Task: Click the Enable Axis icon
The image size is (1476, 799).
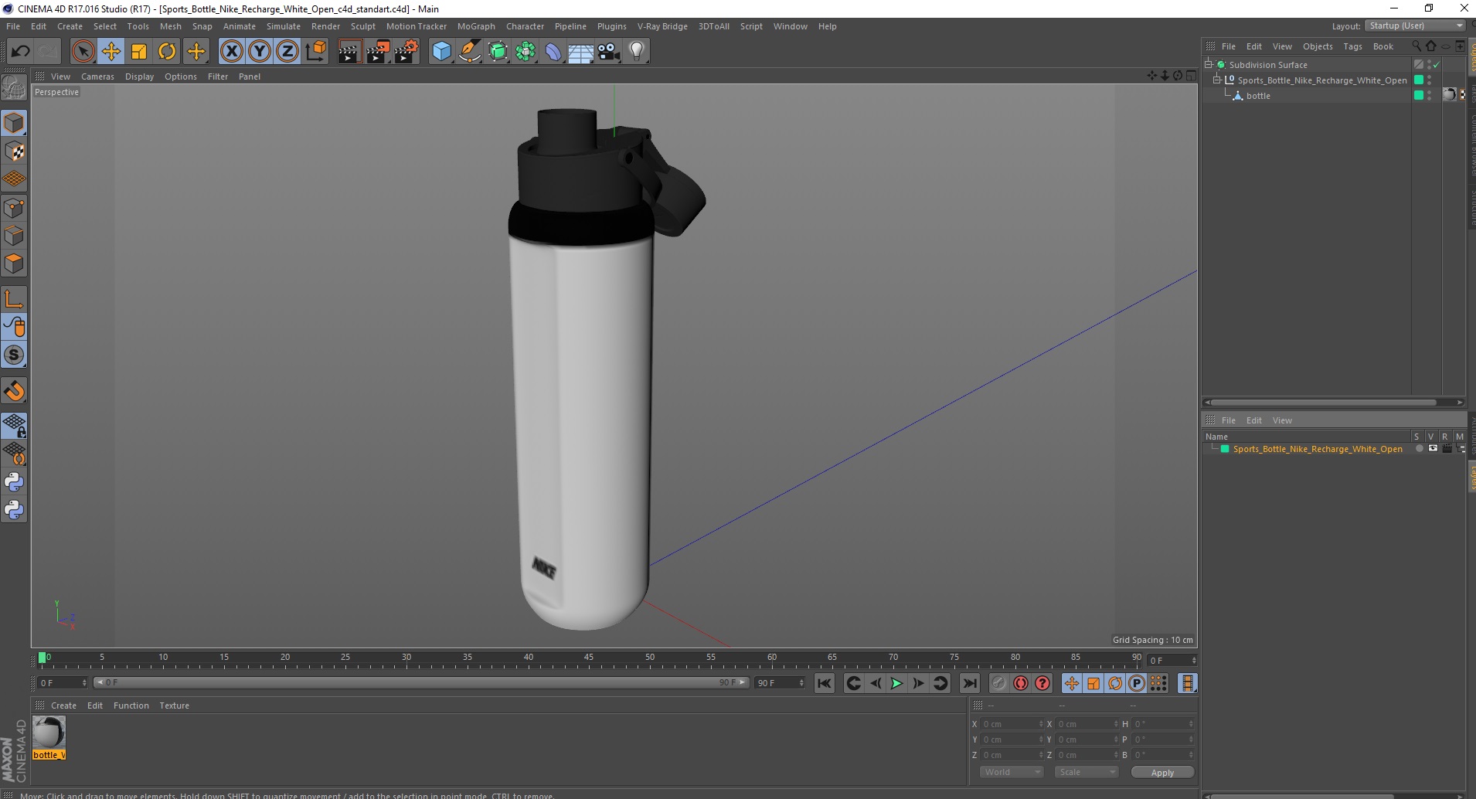Action: [x=14, y=299]
